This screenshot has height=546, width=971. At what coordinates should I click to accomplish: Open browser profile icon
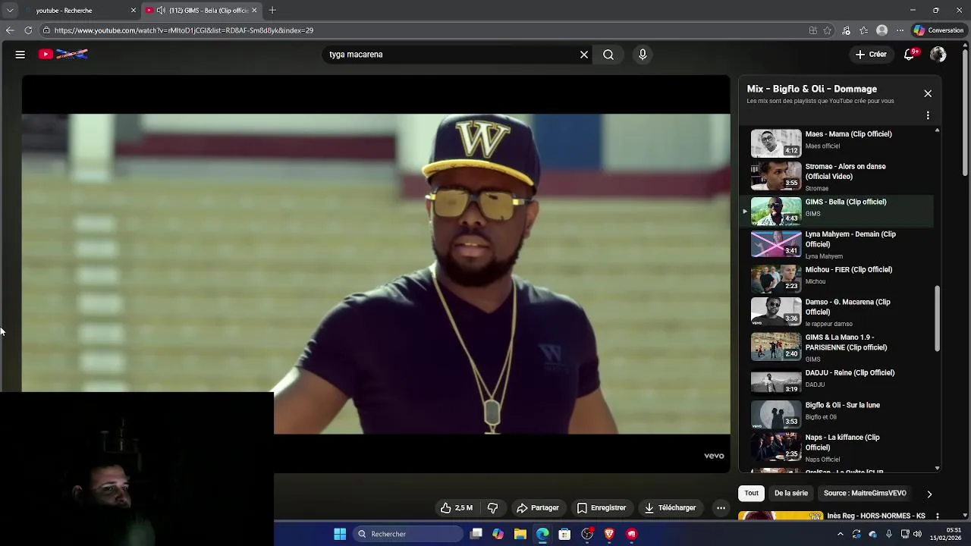[x=881, y=30]
